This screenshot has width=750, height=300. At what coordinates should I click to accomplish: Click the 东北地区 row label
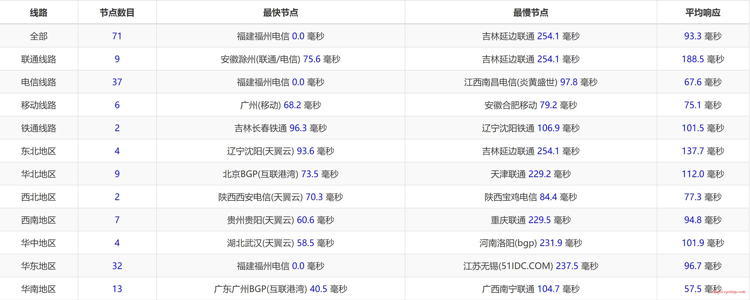point(39,151)
